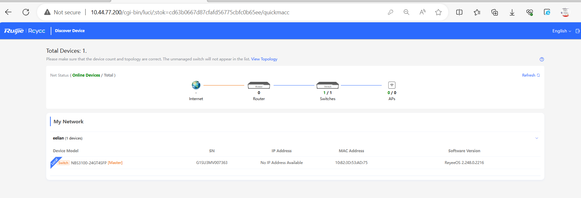Screen dimensions: 581x198
Task: Open the View Topology link
Action: (x=264, y=59)
